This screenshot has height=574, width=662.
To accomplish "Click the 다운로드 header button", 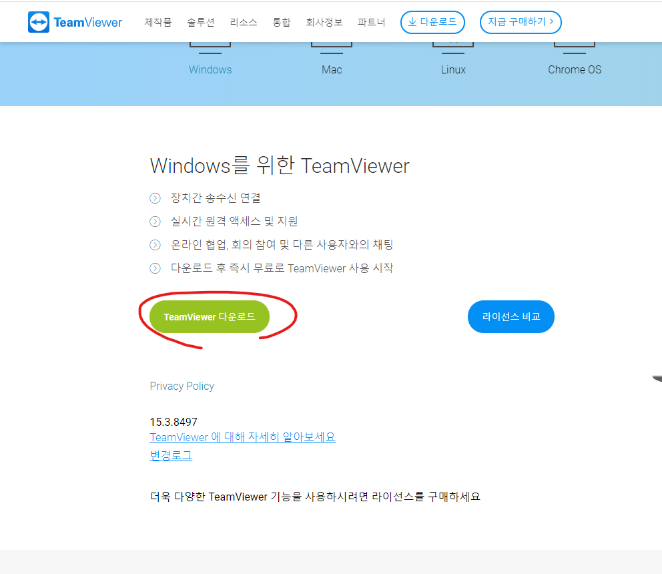I will (x=432, y=22).
